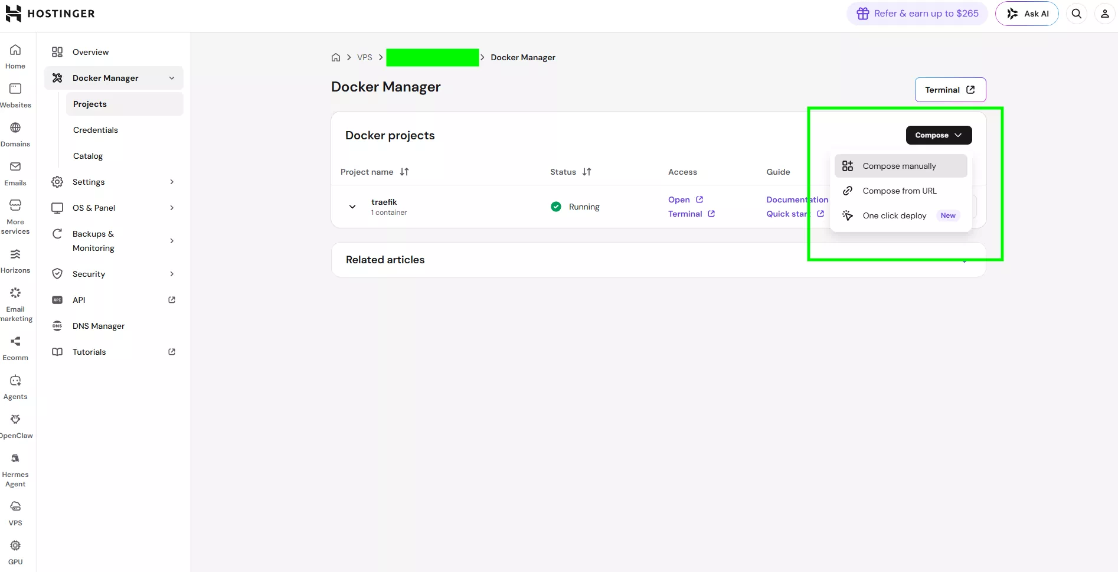
Task: Click the search magnifier icon
Action: click(1077, 14)
